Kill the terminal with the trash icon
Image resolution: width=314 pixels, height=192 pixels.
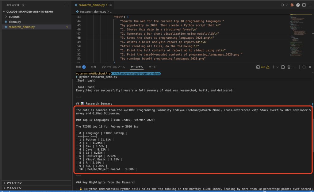pyautogui.click(x=289, y=67)
